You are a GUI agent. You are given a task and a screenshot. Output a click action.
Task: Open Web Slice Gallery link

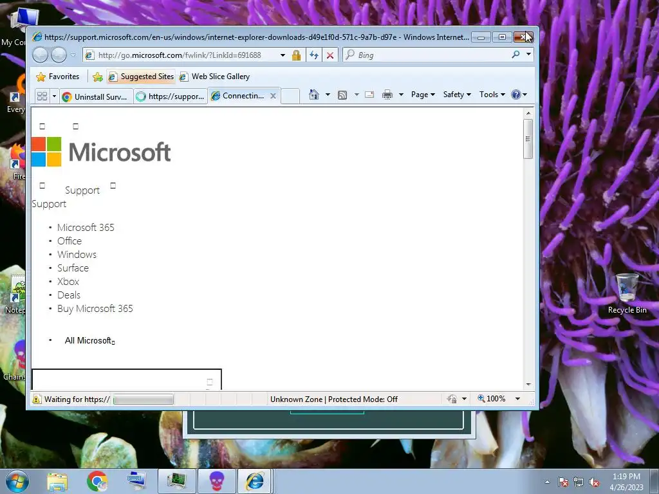[x=215, y=77]
